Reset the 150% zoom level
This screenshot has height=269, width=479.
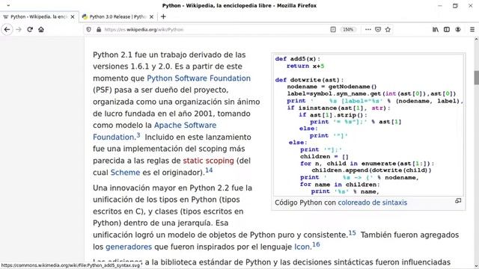(348, 30)
